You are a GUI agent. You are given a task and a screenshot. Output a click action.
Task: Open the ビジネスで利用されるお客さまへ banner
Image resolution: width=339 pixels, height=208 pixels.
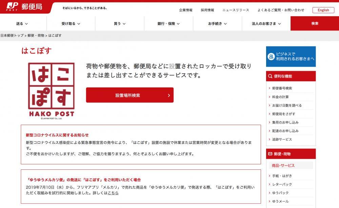(x=291, y=56)
